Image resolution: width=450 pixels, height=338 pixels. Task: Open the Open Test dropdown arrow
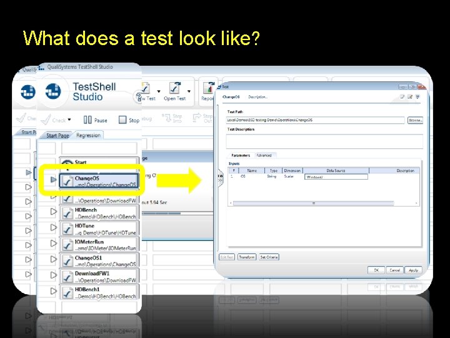189,91
